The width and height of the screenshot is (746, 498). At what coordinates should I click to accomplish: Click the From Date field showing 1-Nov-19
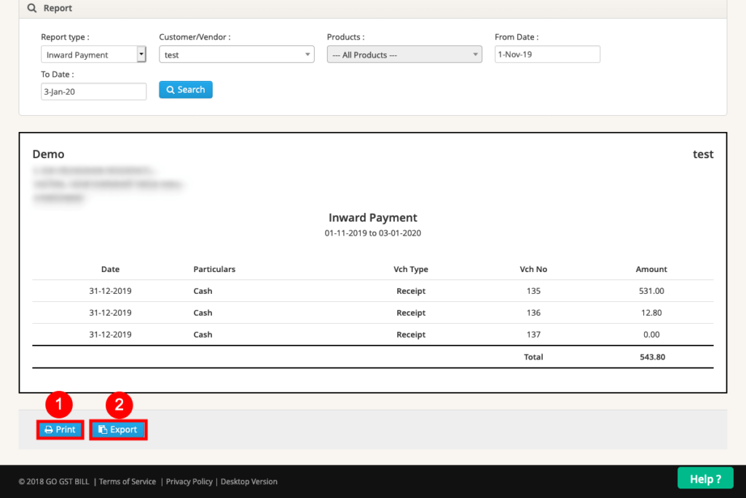coord(547,54)
